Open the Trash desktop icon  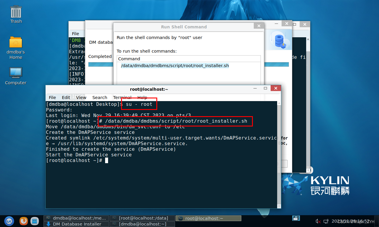16,14
